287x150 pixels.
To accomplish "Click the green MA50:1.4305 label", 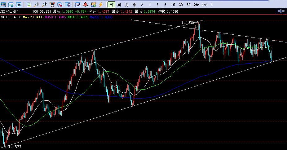I will point(78,17).
